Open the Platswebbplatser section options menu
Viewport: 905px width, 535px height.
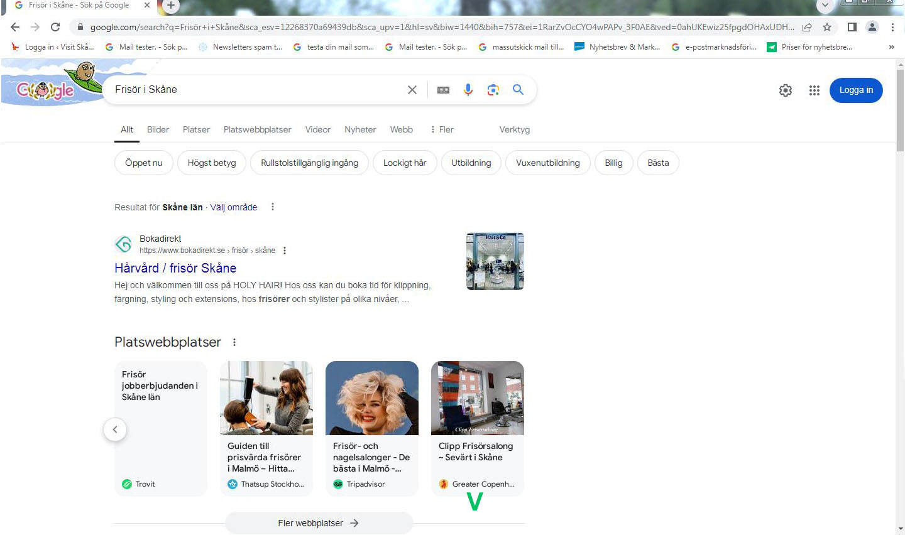pyautogui.click(x=234, y=342)
